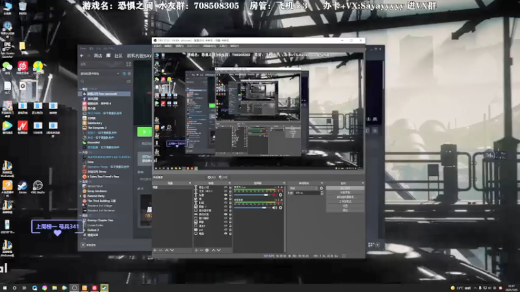520x292 pixels.
Task: Add a new scene in OBS Scenes panel
Action: coord(155,250)
